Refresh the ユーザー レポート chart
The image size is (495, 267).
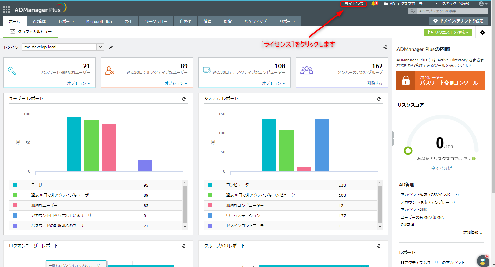point(184,99)
